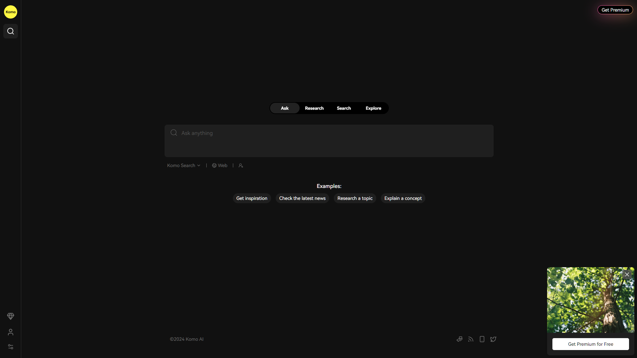Click the heart-in-hand support icon

pos(459,339)
